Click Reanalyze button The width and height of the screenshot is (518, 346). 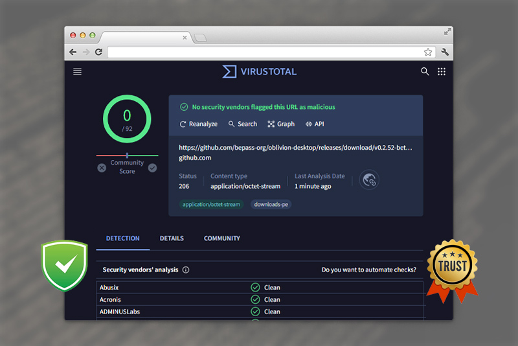click(199, 124)
